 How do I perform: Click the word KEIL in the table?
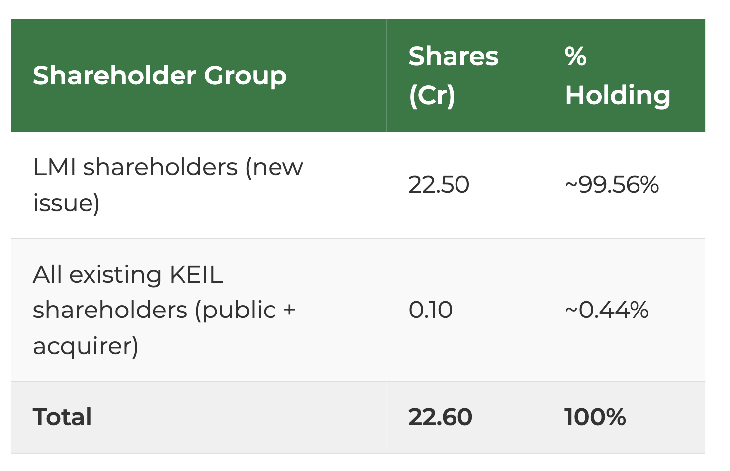coord(196,275)
